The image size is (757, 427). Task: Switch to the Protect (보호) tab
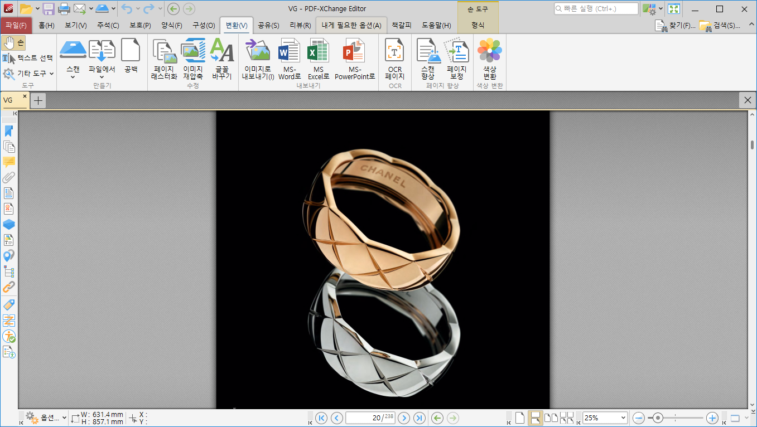coord(140,25)
